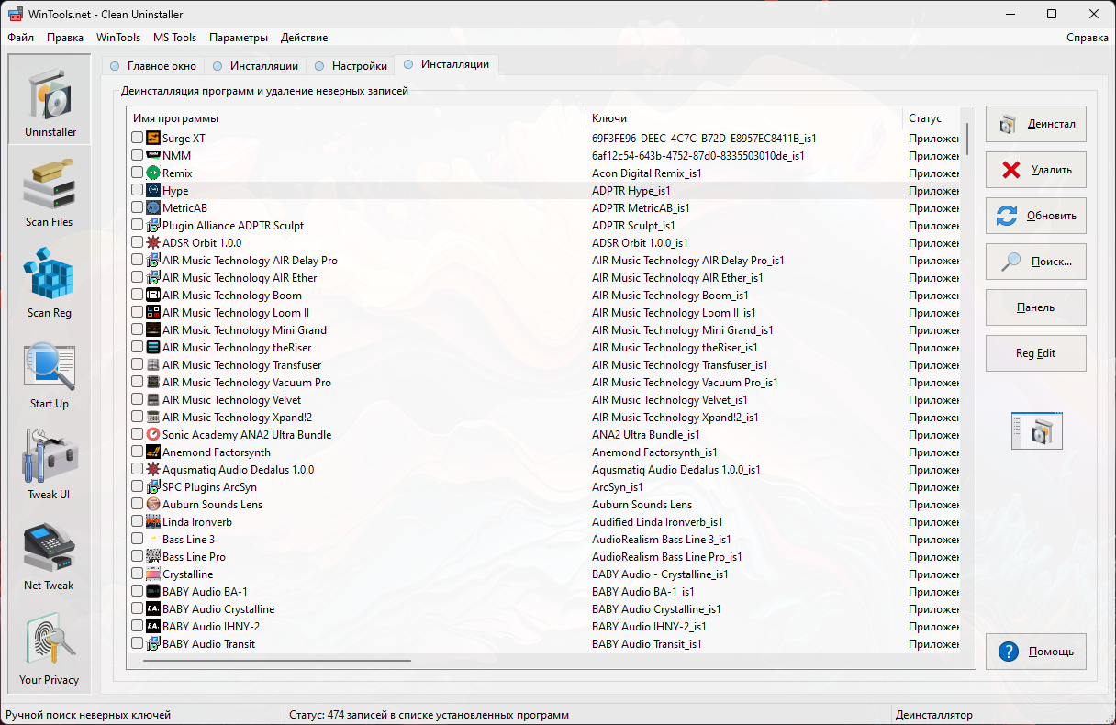Click the Remix program icon
Screen dimensions: 1116x725
(153, 173)
